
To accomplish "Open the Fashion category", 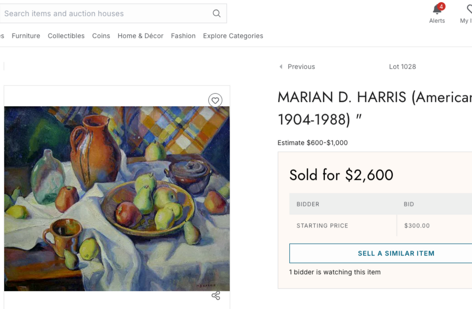I will pyautogui.click(x=183, y=36).
